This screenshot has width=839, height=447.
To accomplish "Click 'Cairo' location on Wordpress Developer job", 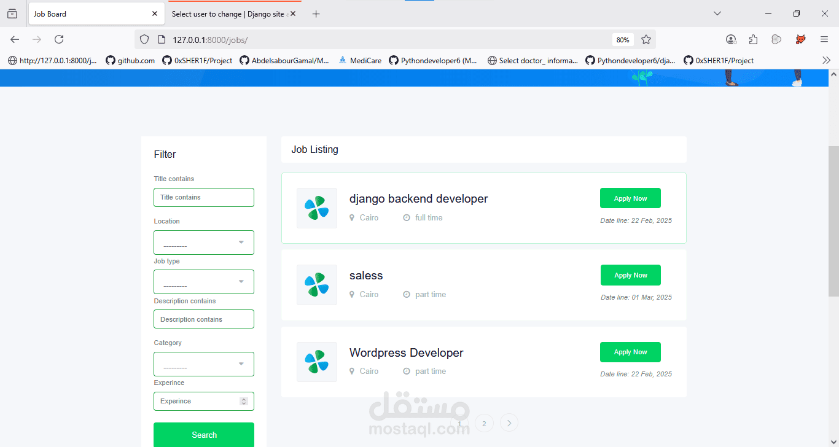I will pyautogui.click(x=369, y=371).
